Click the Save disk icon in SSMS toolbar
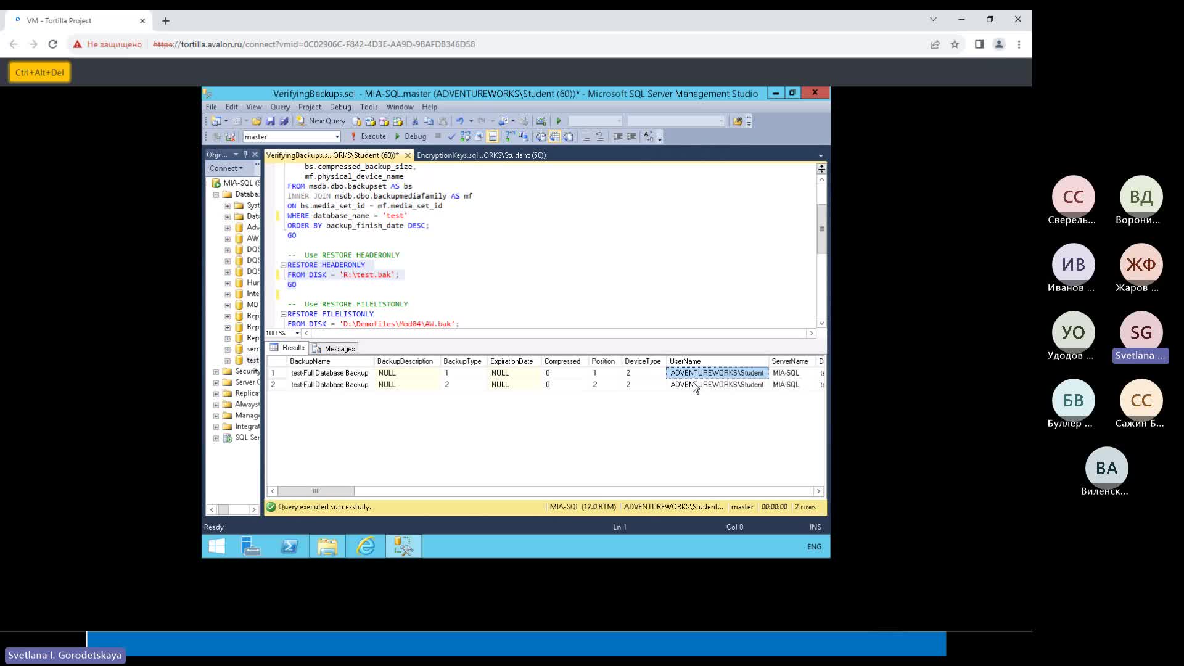The height and width of the screenshot is (666, 1184). click(x=270, y=121)
